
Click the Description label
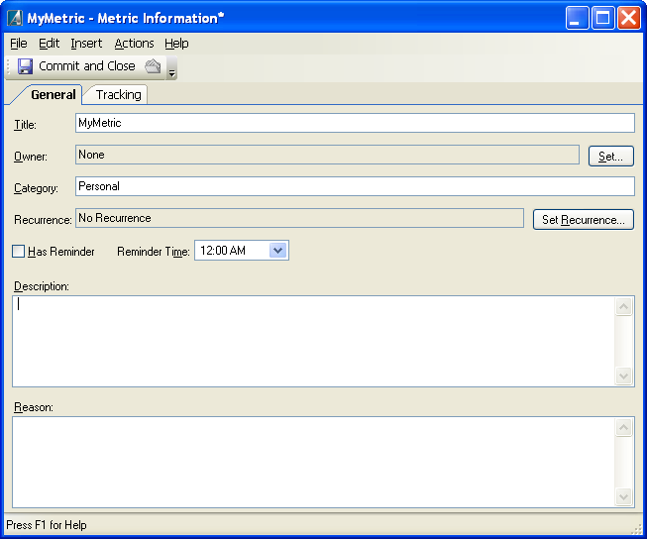[x=42, y=286]
